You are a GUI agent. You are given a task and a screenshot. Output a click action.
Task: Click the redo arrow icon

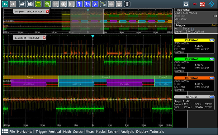click(13, 4)
